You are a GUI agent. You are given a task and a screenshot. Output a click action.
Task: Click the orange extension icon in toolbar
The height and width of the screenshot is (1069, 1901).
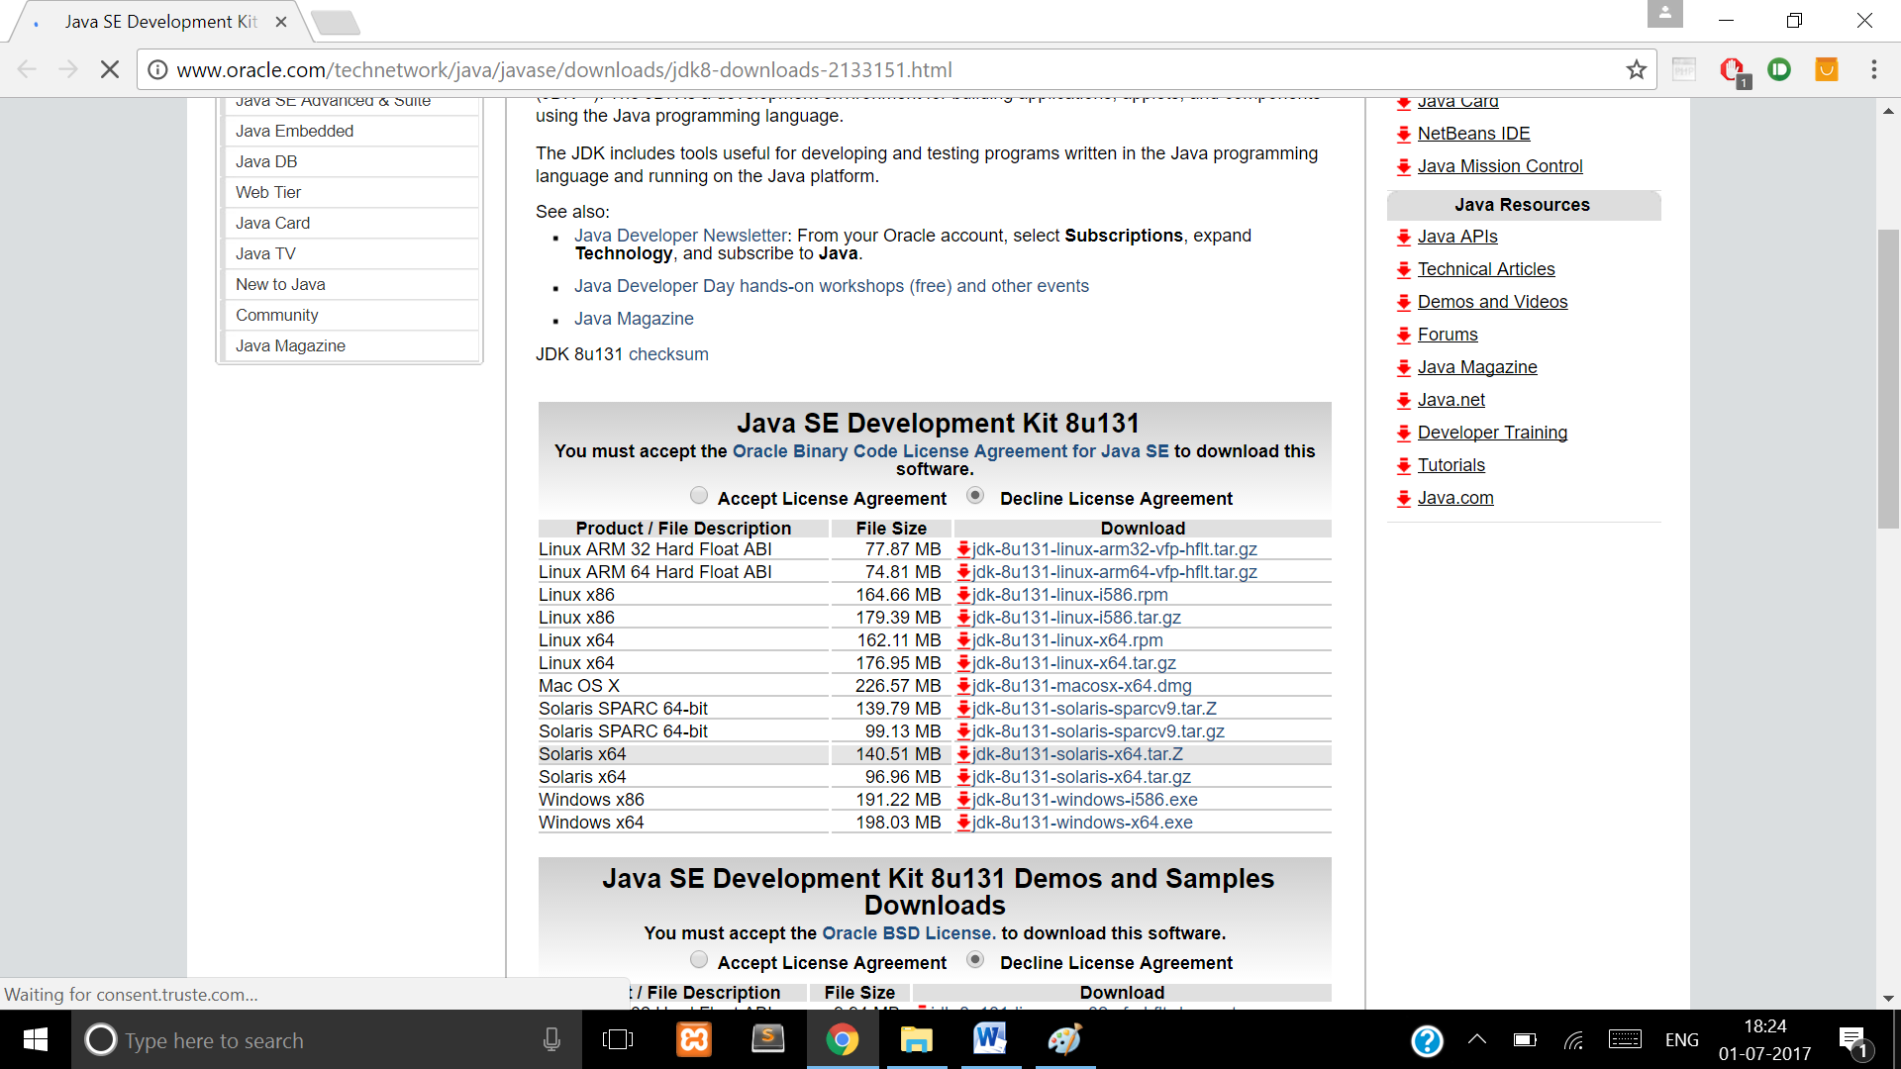1826,69
